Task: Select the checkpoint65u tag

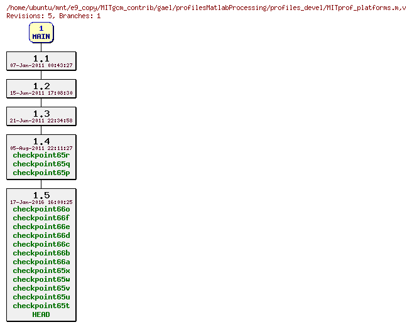Action: [x=41, y=297]
